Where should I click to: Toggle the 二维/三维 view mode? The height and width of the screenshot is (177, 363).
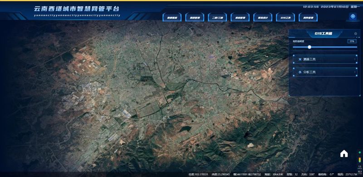217,17
